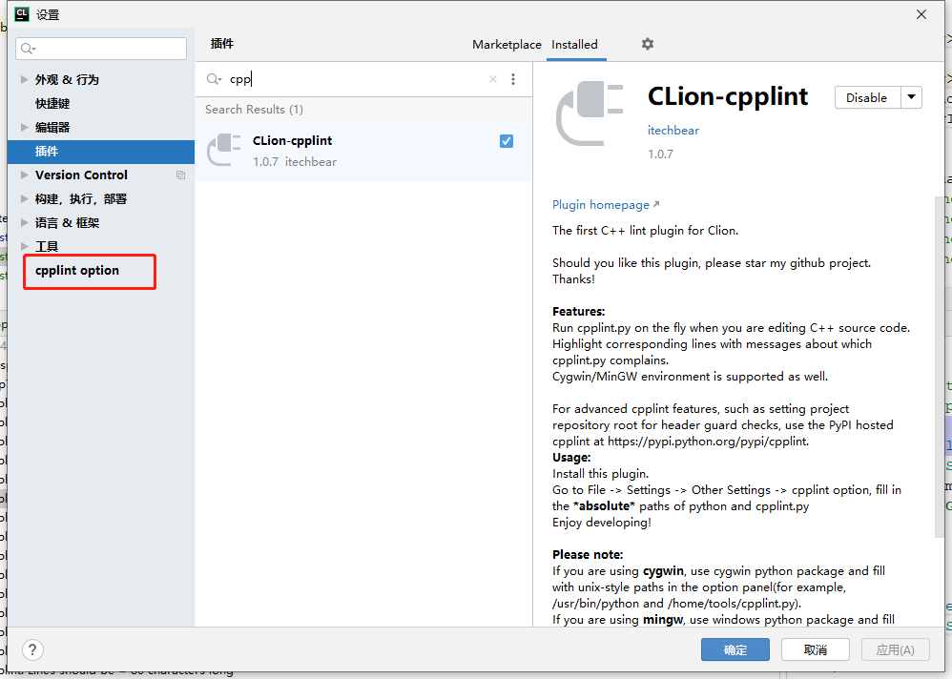The height and width of the screenshot is (679, 952).
Task: Open the cpplint option settings page
Action: point(77,271)
